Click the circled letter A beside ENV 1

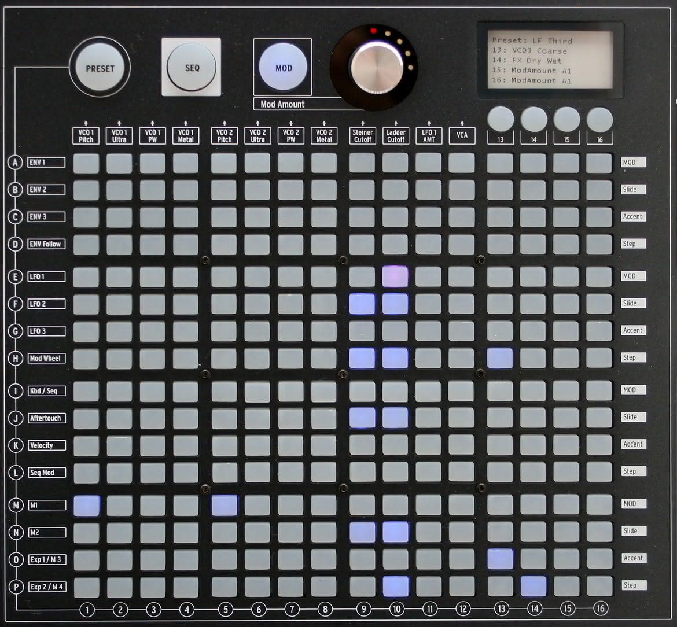click(x=15, y=163)
